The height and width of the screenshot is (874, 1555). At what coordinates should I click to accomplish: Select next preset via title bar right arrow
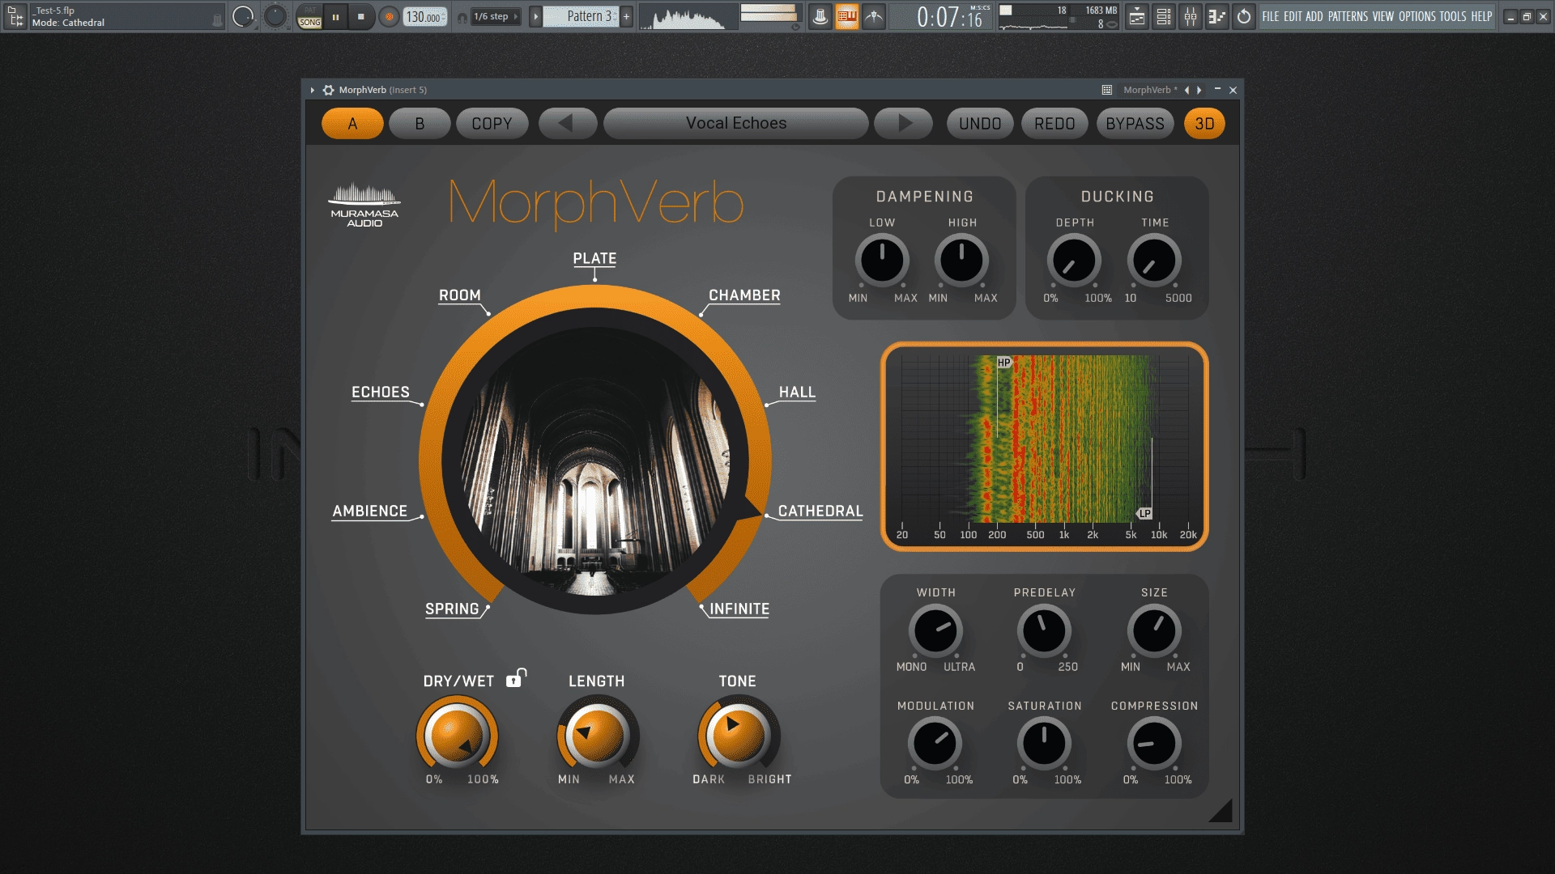pos(1199,90)
